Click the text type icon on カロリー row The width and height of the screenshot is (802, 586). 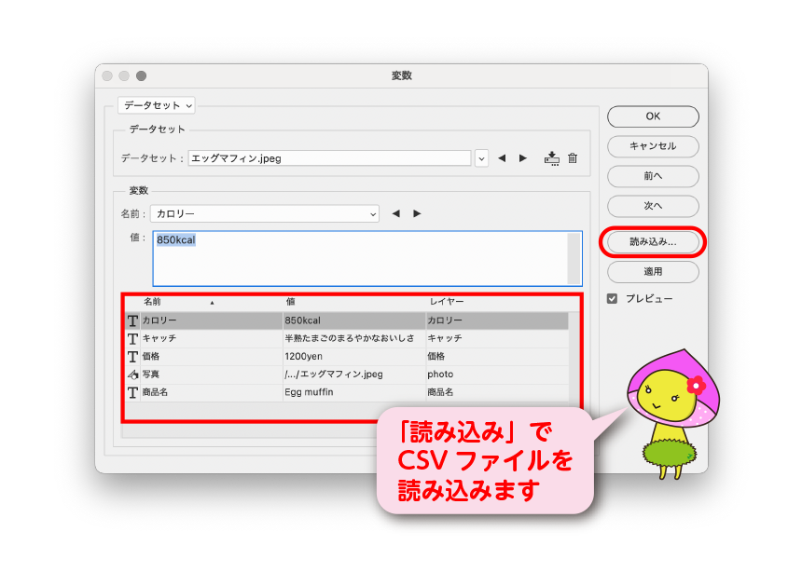click(x=133, y=320)
